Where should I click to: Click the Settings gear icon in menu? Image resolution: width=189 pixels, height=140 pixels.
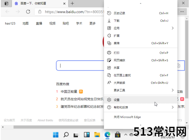click(109, 100)
